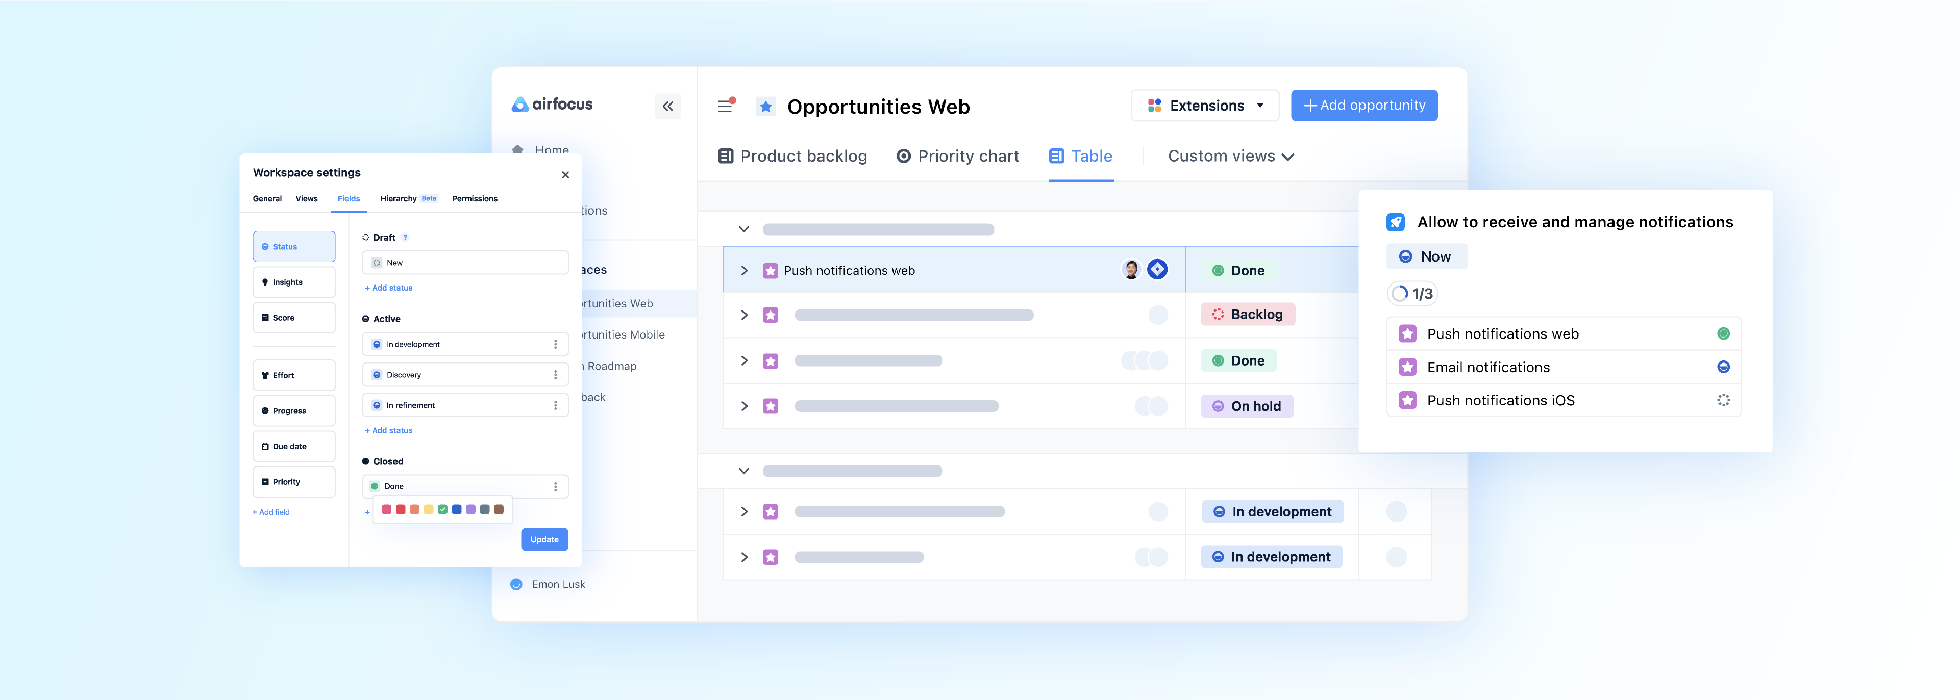Click the airfocus logo
The image size is (1960, 700).
[552, 104]
